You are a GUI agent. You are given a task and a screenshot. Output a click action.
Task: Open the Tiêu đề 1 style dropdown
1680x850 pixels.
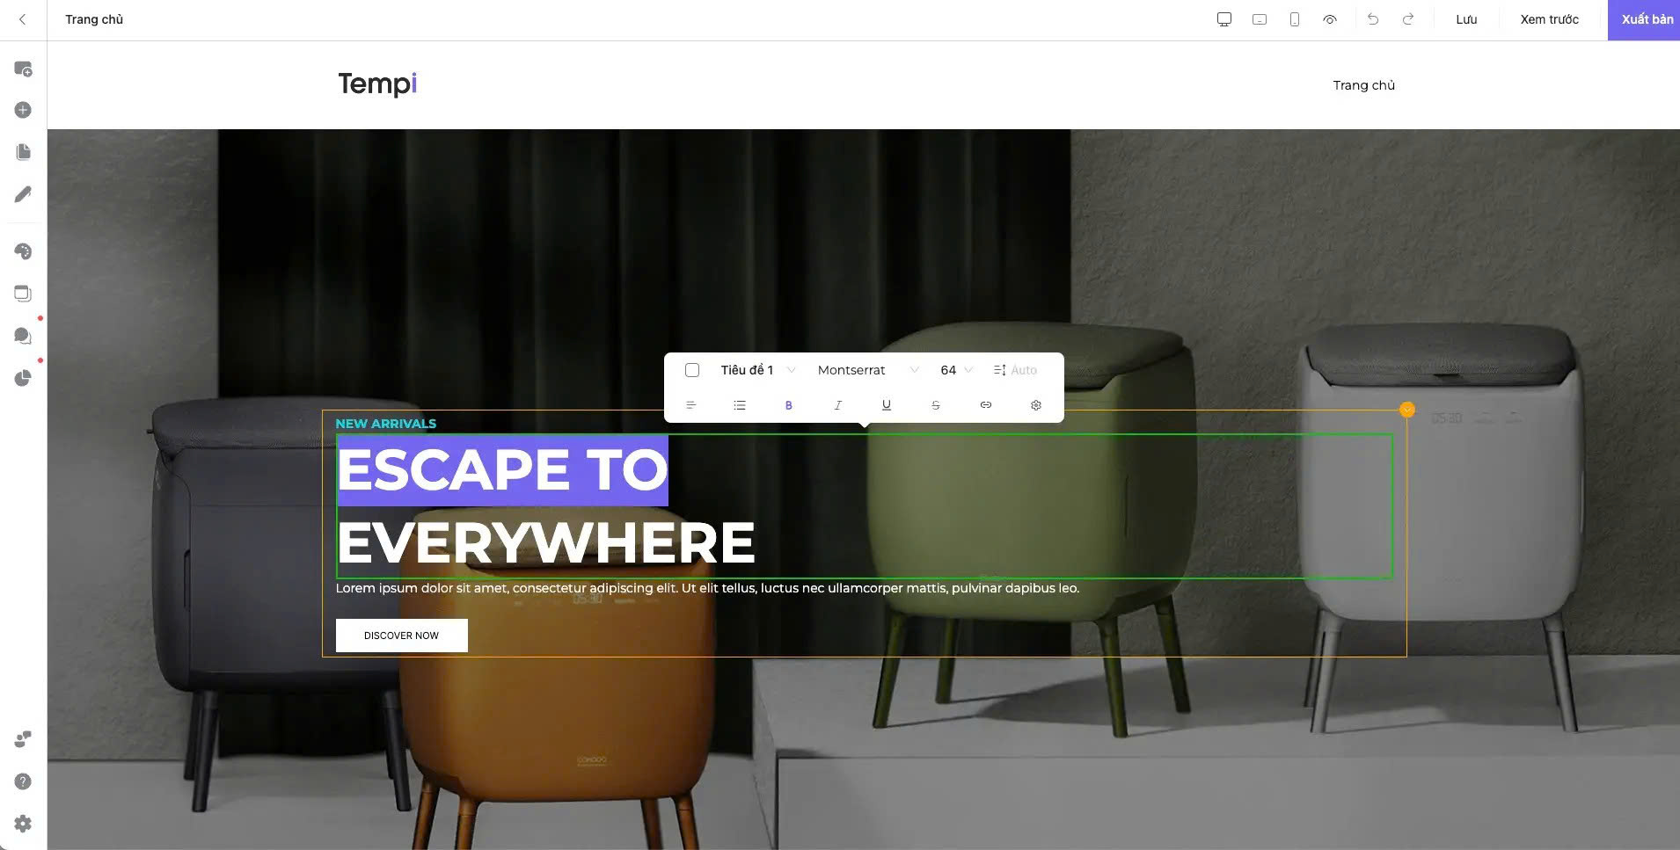point(758,370)
